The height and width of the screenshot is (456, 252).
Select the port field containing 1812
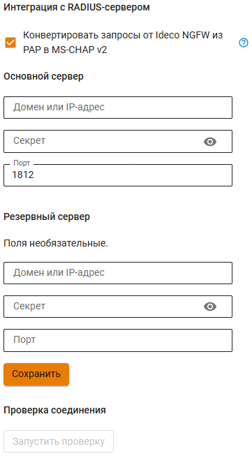(118, 175)
